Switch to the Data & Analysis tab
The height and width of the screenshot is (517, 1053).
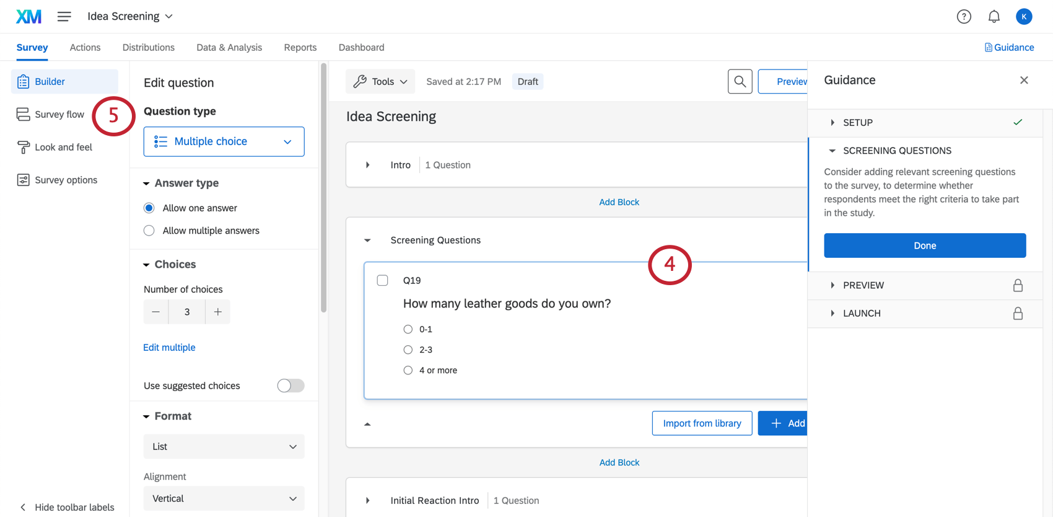[x=229, y=47]
